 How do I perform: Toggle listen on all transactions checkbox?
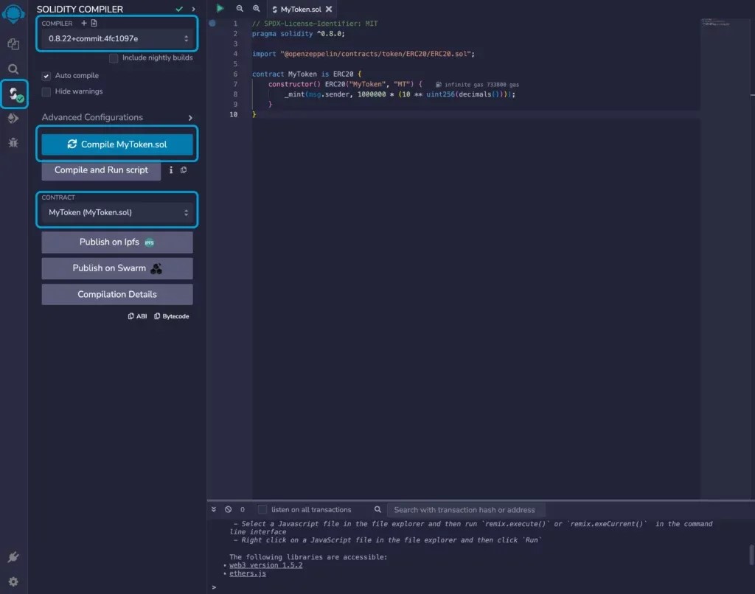click(x=262, y=509)
